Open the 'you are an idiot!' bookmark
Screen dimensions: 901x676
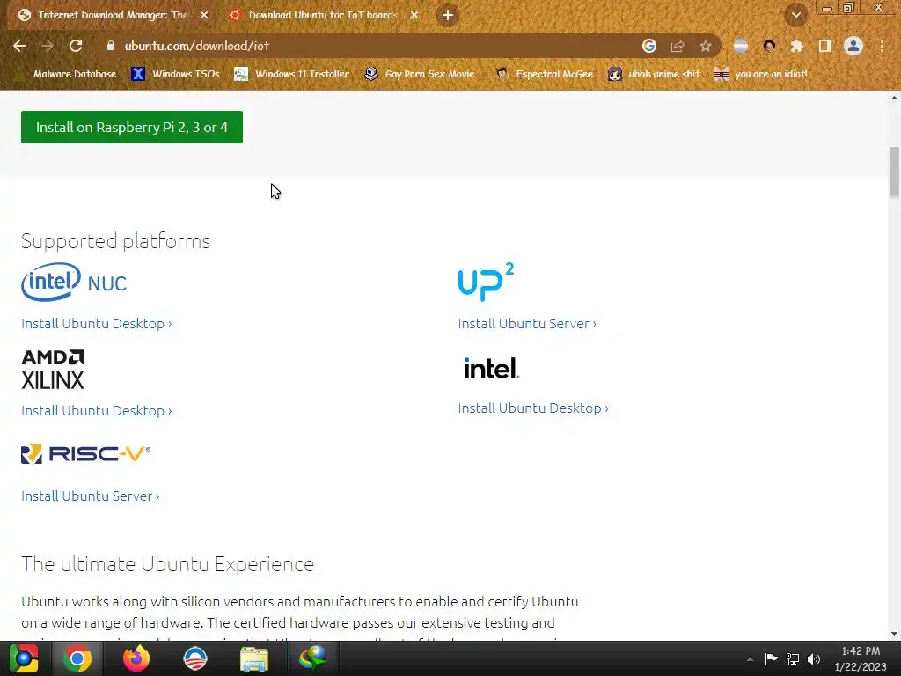(x=761, y=74)
